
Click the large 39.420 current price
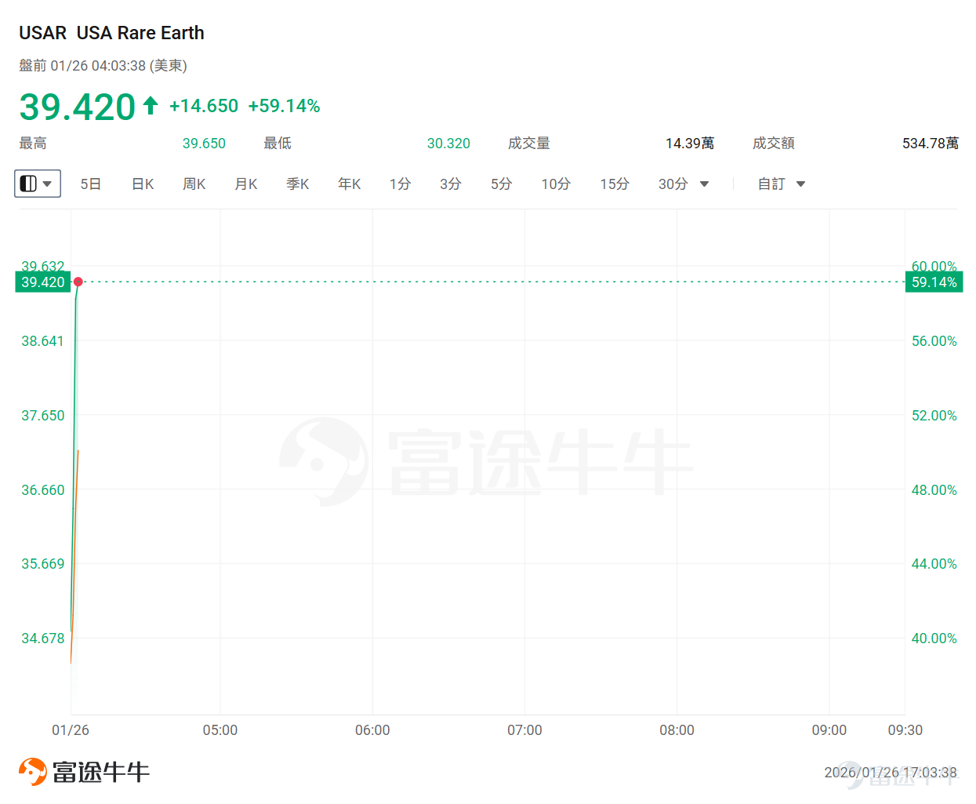coord(78,107)
